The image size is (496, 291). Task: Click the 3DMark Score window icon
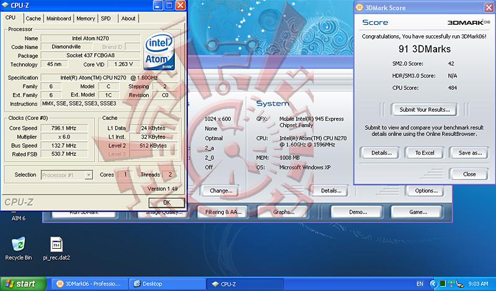pyautogui.click(x=360, y=7)
